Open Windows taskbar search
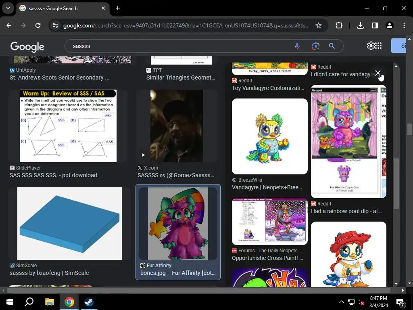Screen dimensions: 413x310 point(29,302)
